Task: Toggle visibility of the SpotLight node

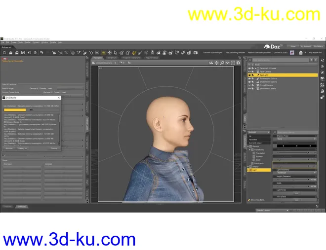Action: (x=249, y=75)
